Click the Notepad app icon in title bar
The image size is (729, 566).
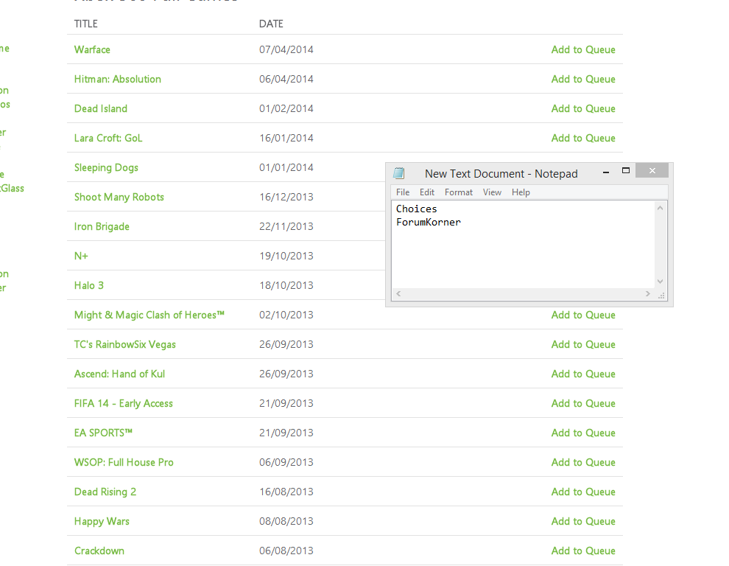(399, 174)
